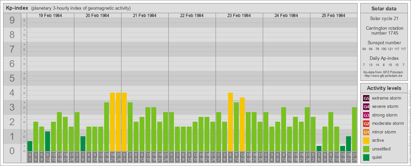The height and width of the screenshot is (166, 411).
Task: Click the G3 strong storm badge
Action: pos(366,115)
